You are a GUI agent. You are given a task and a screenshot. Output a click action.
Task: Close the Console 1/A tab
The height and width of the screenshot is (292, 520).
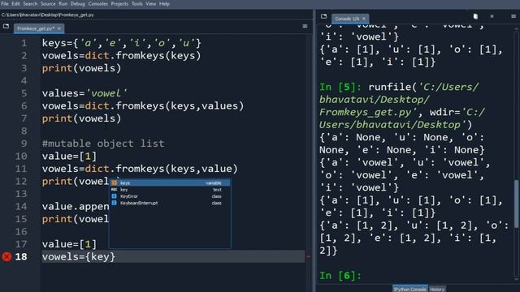(364, 19)
